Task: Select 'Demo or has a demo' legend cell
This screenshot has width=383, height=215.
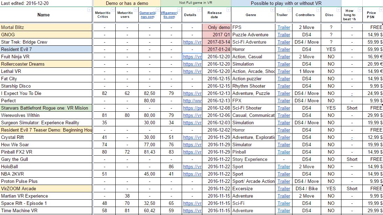Action: 127,3
